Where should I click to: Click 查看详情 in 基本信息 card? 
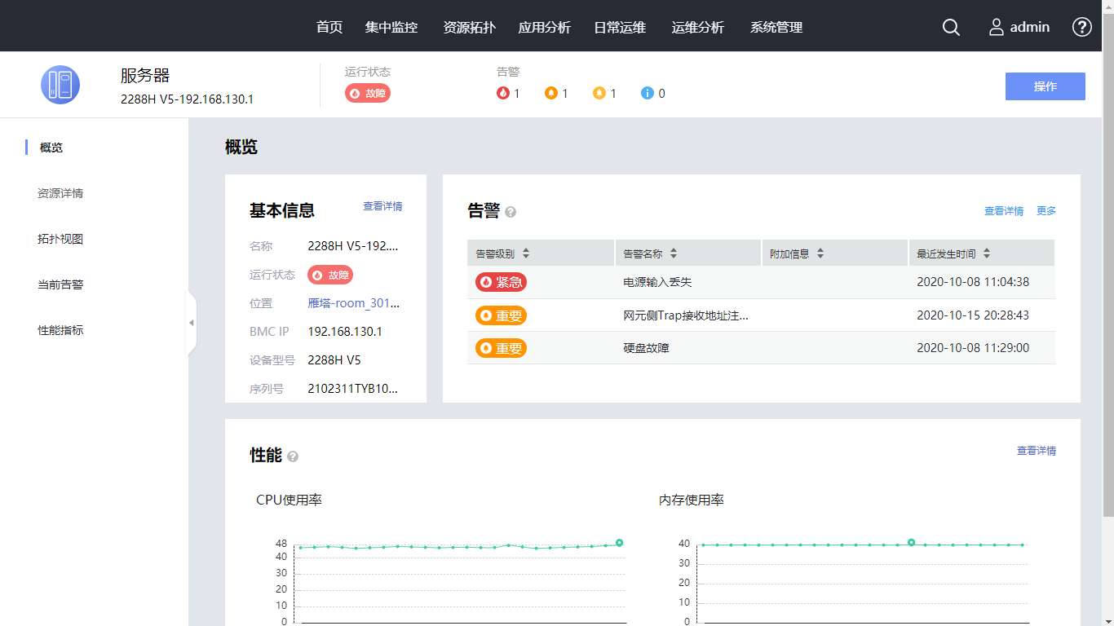(382, 206)
